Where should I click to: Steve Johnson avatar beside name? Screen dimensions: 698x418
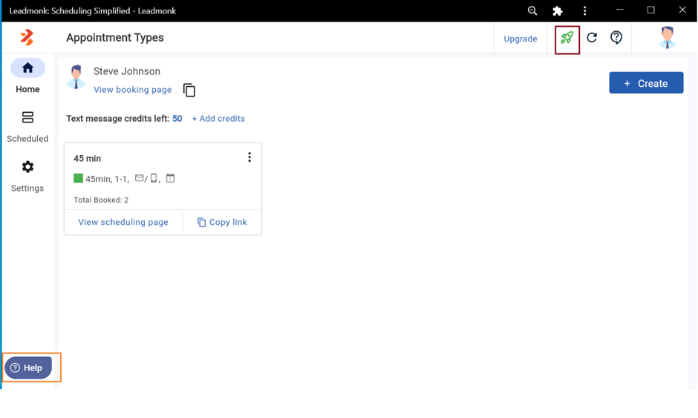tap(76, 77)
